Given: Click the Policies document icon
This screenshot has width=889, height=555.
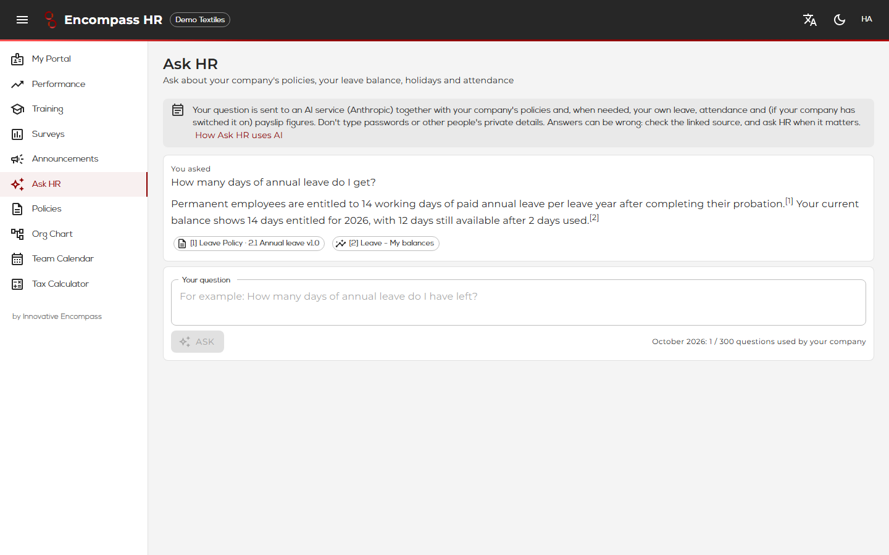Looking at the screenshot, I should (x=17, y=209).
